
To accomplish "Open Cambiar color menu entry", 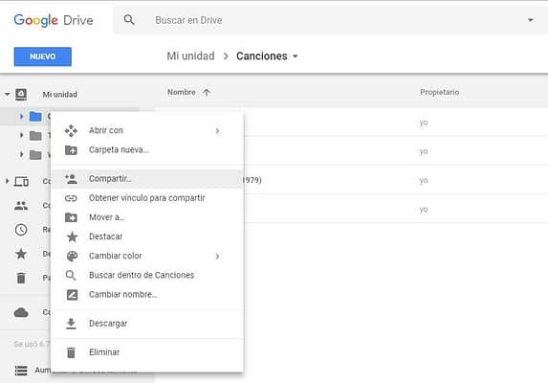I will (x=147, y=256).
